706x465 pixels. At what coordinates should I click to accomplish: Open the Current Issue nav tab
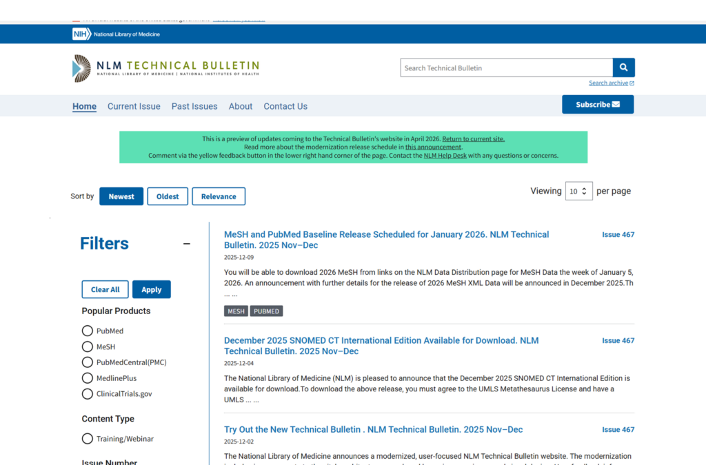pos(134,106)
